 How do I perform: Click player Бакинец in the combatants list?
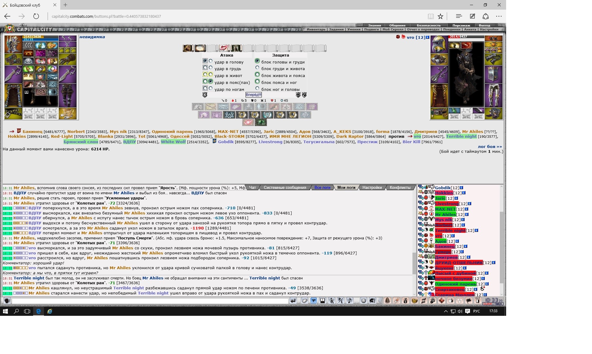point(33,131)
